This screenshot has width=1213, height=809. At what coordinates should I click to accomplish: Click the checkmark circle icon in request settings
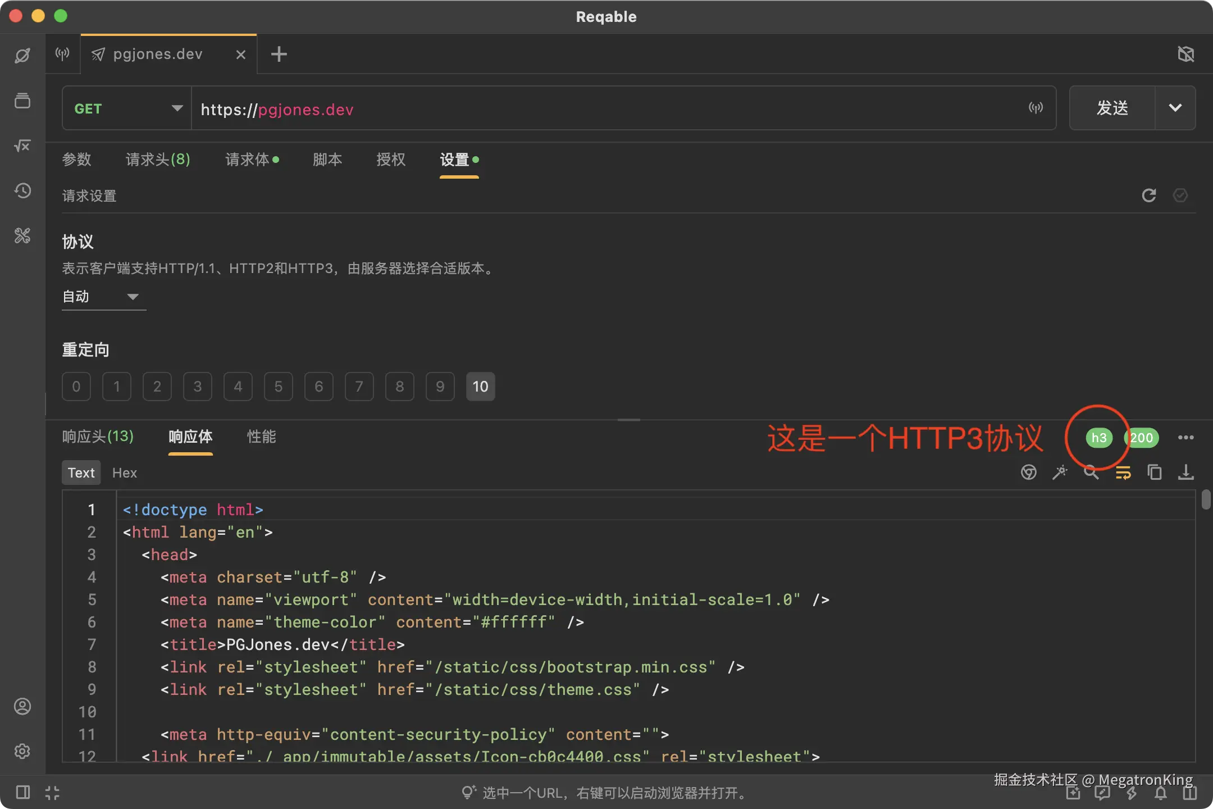tap(1180, 195)
